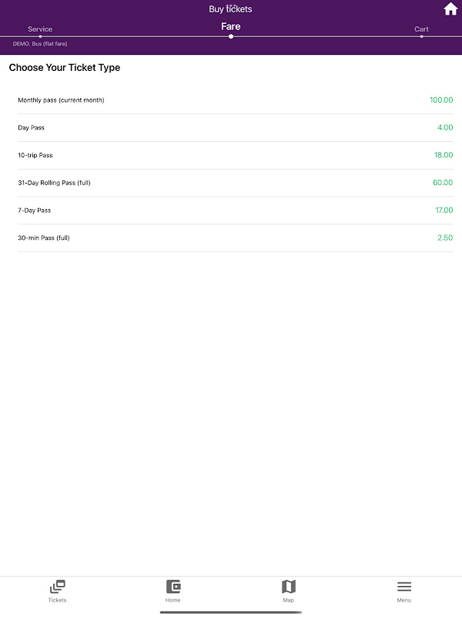Choose the 30-min Pass (full)

pos(236,238)
